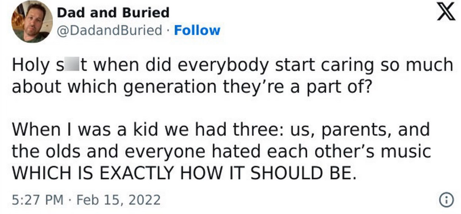
Task: Open the tweet info icon
Action: coord(446,200)
